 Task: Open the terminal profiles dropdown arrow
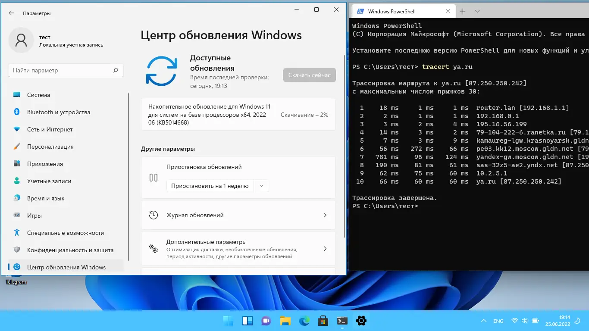(477, 12)
